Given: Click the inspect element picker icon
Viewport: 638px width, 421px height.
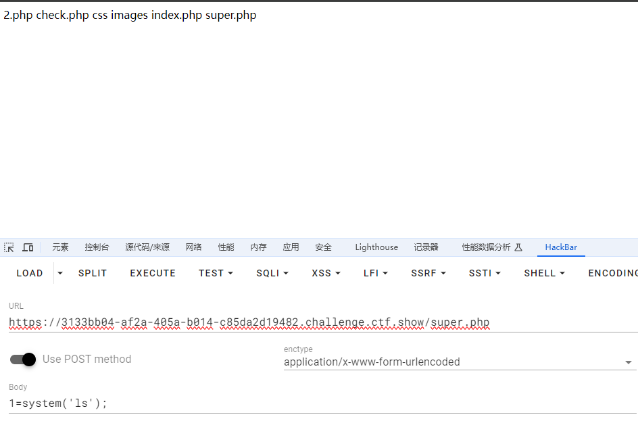Looking at the screenshot, I should 9,247.
